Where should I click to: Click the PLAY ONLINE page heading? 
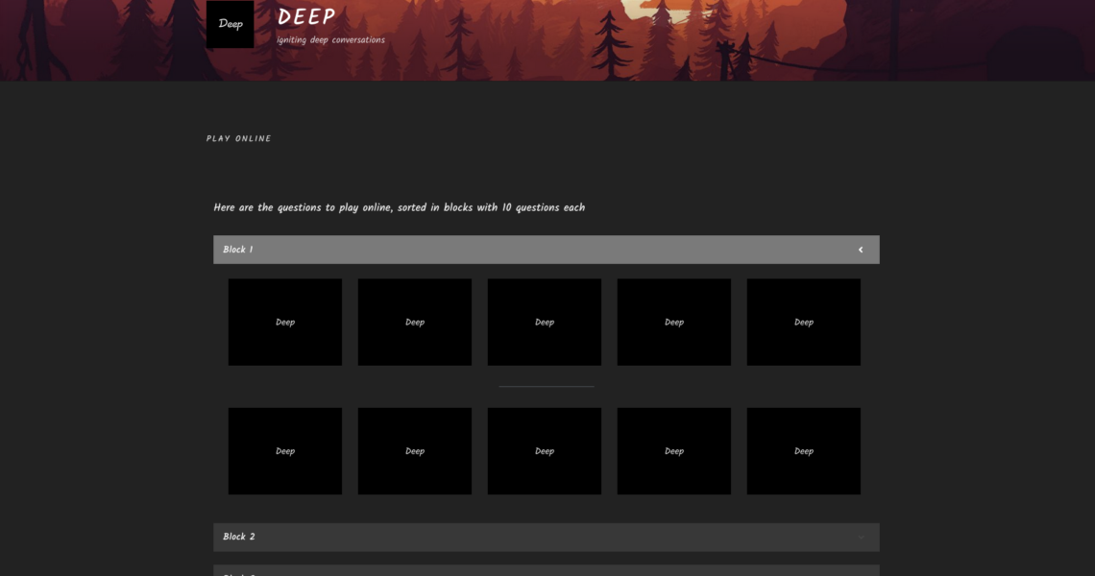pos(239,139)
